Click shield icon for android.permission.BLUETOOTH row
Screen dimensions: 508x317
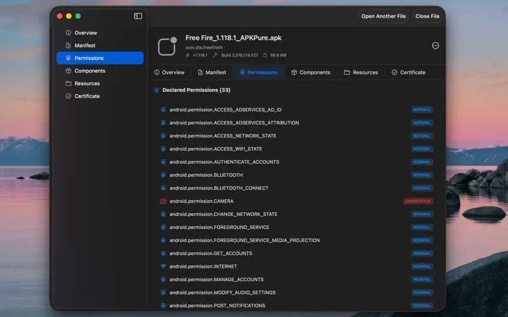163,175
